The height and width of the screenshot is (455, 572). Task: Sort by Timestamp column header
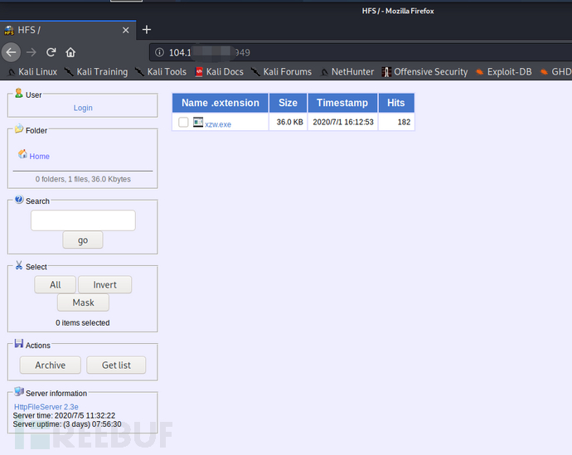click(342, 103)
